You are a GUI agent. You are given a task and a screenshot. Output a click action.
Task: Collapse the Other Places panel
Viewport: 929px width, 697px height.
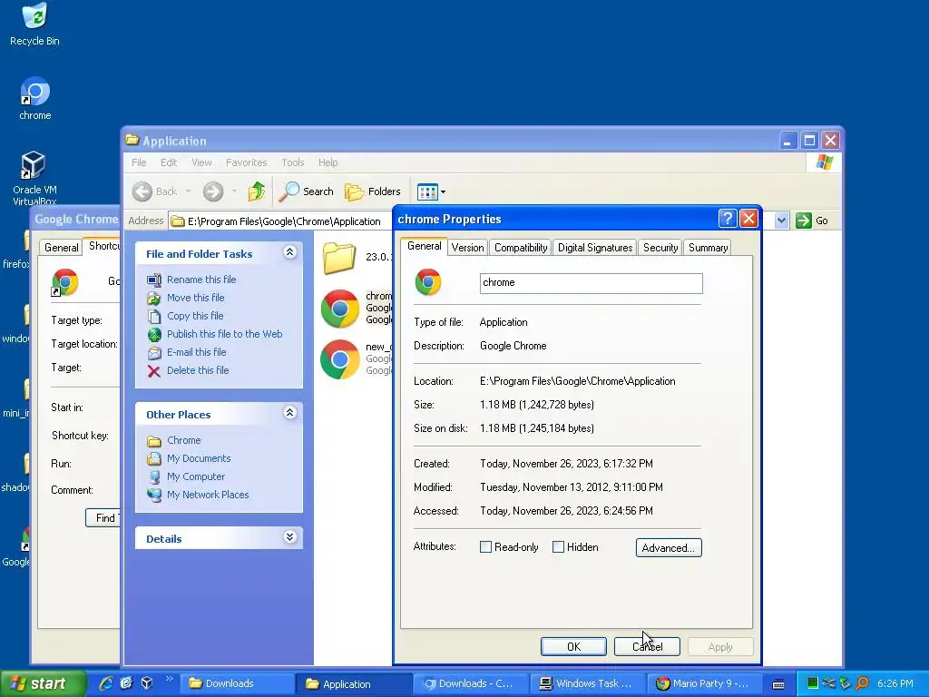click(289, 413)
